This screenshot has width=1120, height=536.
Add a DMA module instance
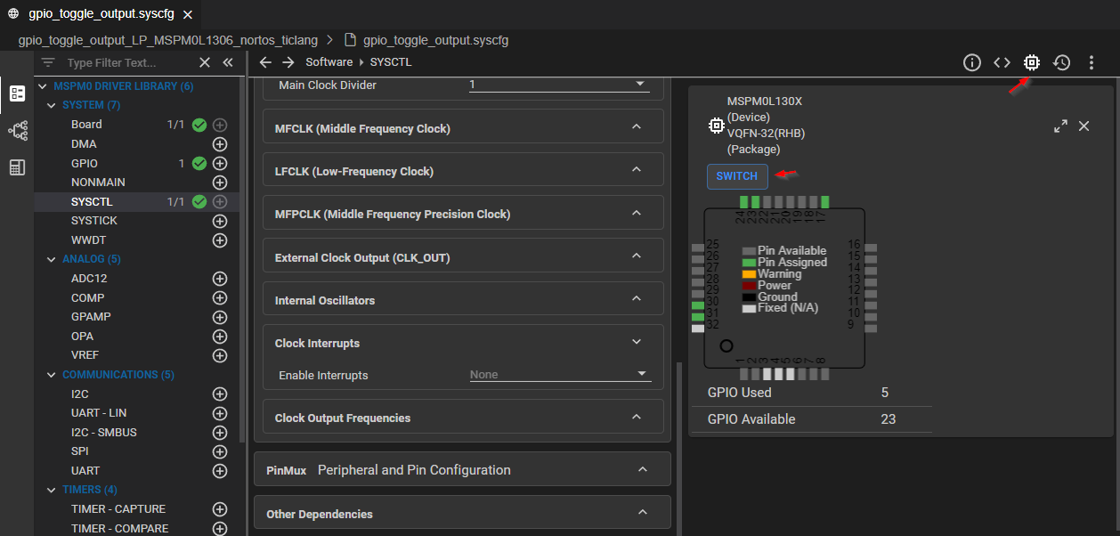pyautogui.click(x=220, y=144)
